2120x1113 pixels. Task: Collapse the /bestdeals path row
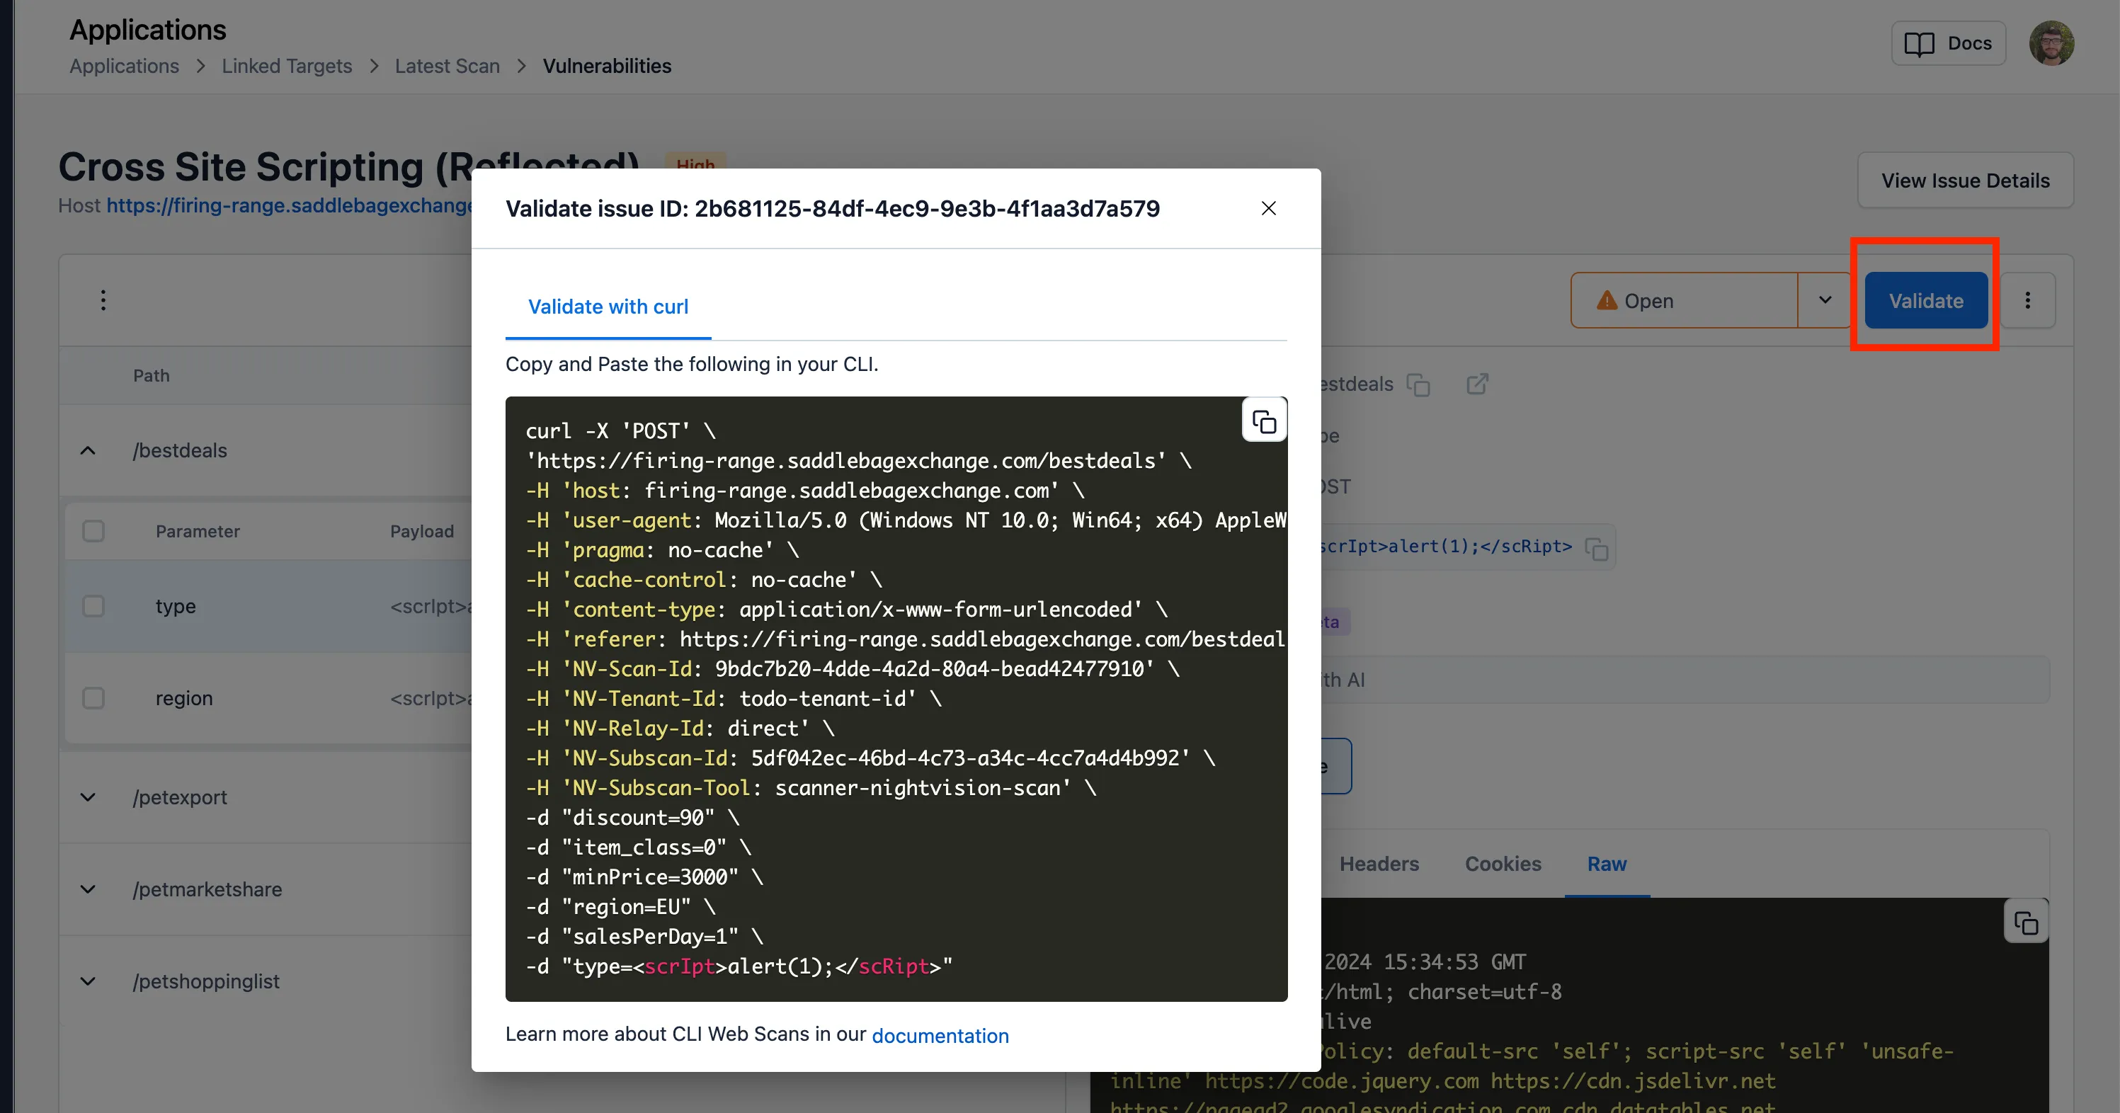click(x=88, y=451)
